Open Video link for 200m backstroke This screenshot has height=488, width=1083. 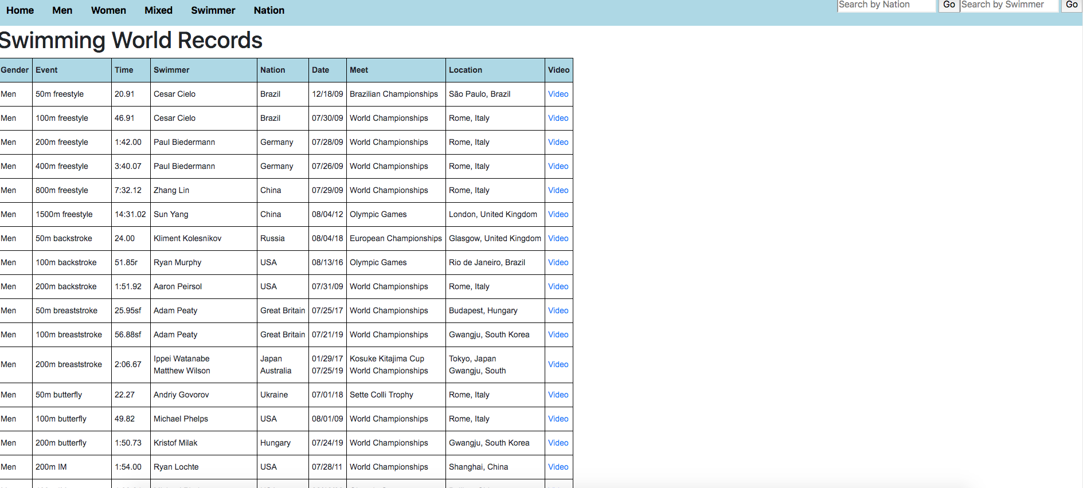pos(558,286)
